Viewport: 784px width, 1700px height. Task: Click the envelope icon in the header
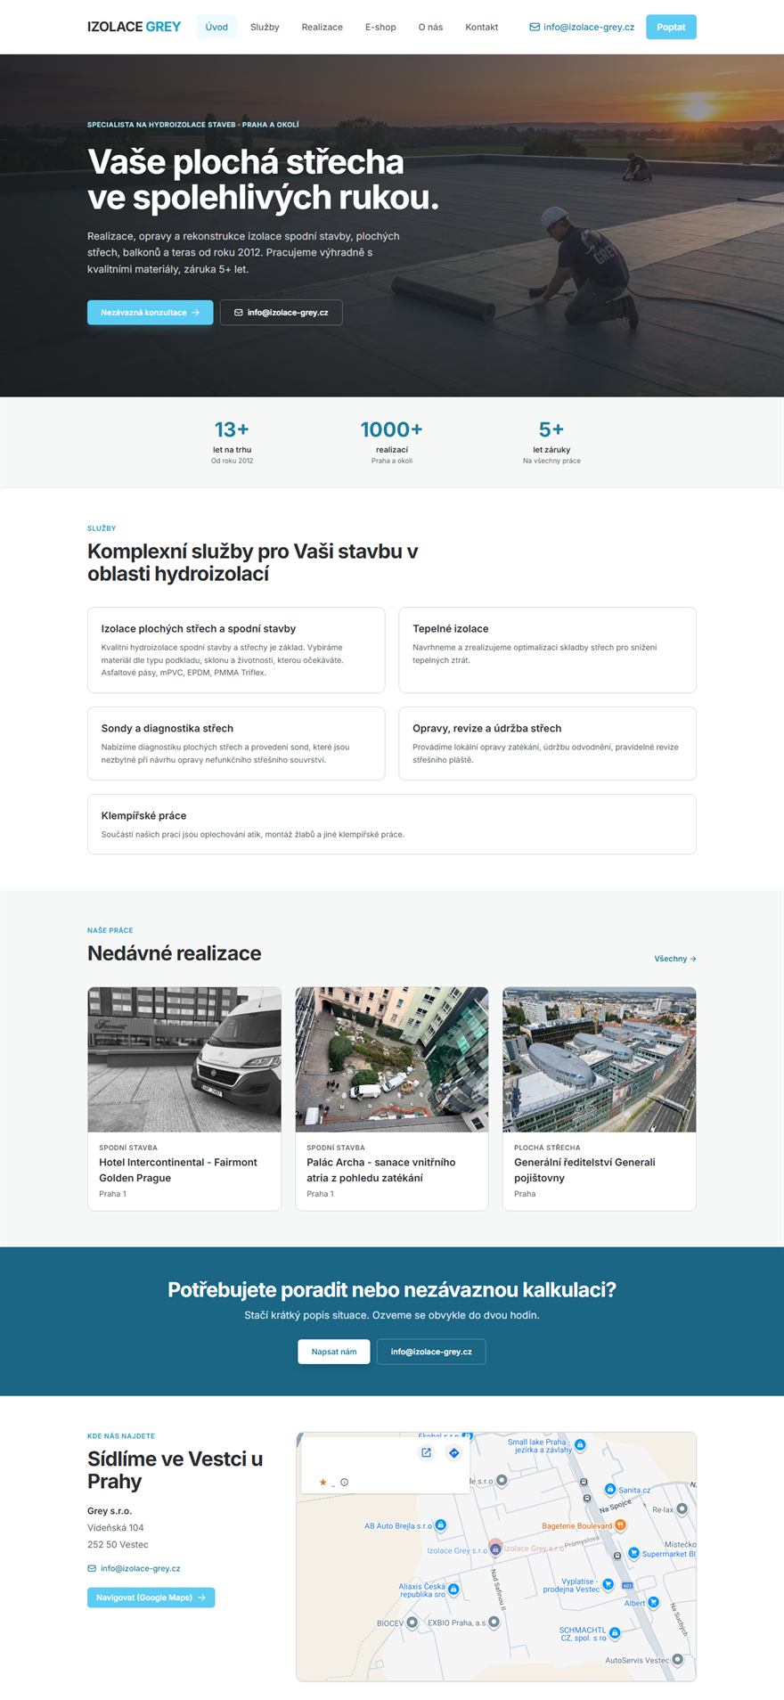click(x=535, y=27)
